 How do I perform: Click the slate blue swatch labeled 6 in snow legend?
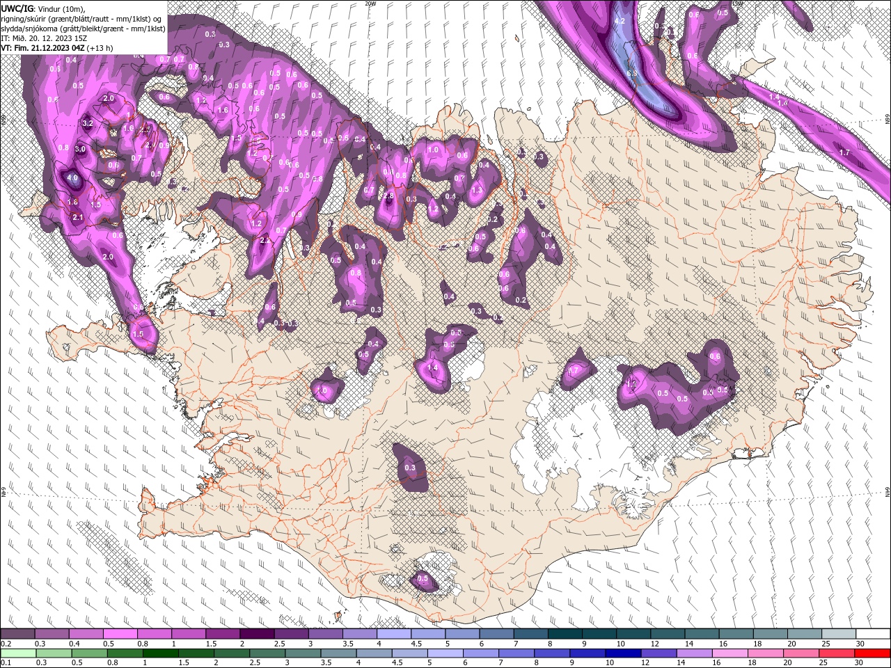point(496,634)
